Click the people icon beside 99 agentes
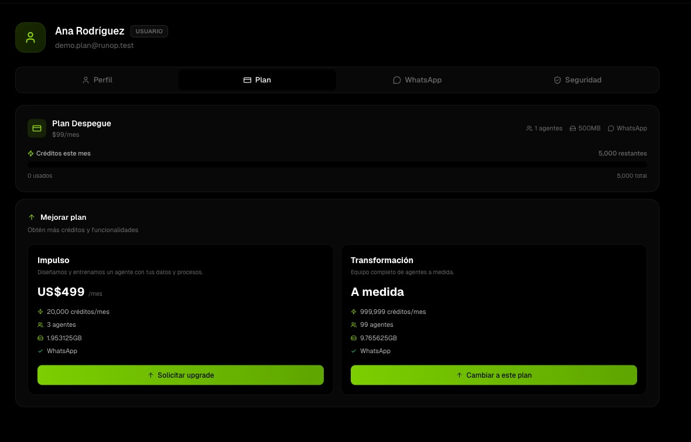 [354, 325]
